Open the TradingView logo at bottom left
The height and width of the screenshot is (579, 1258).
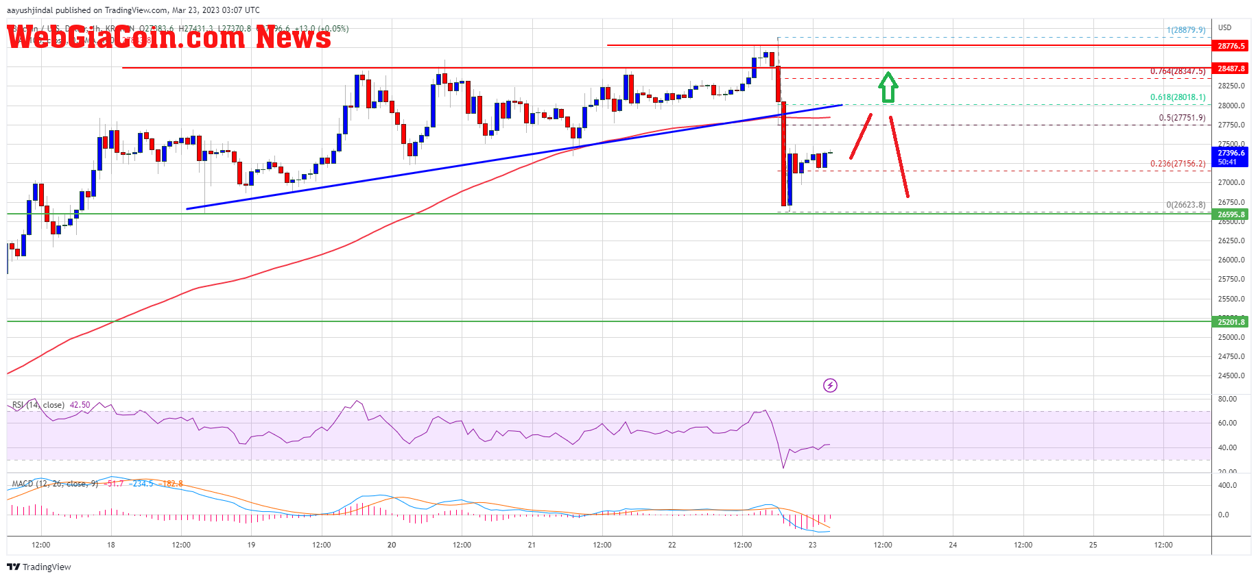[39, 567]
